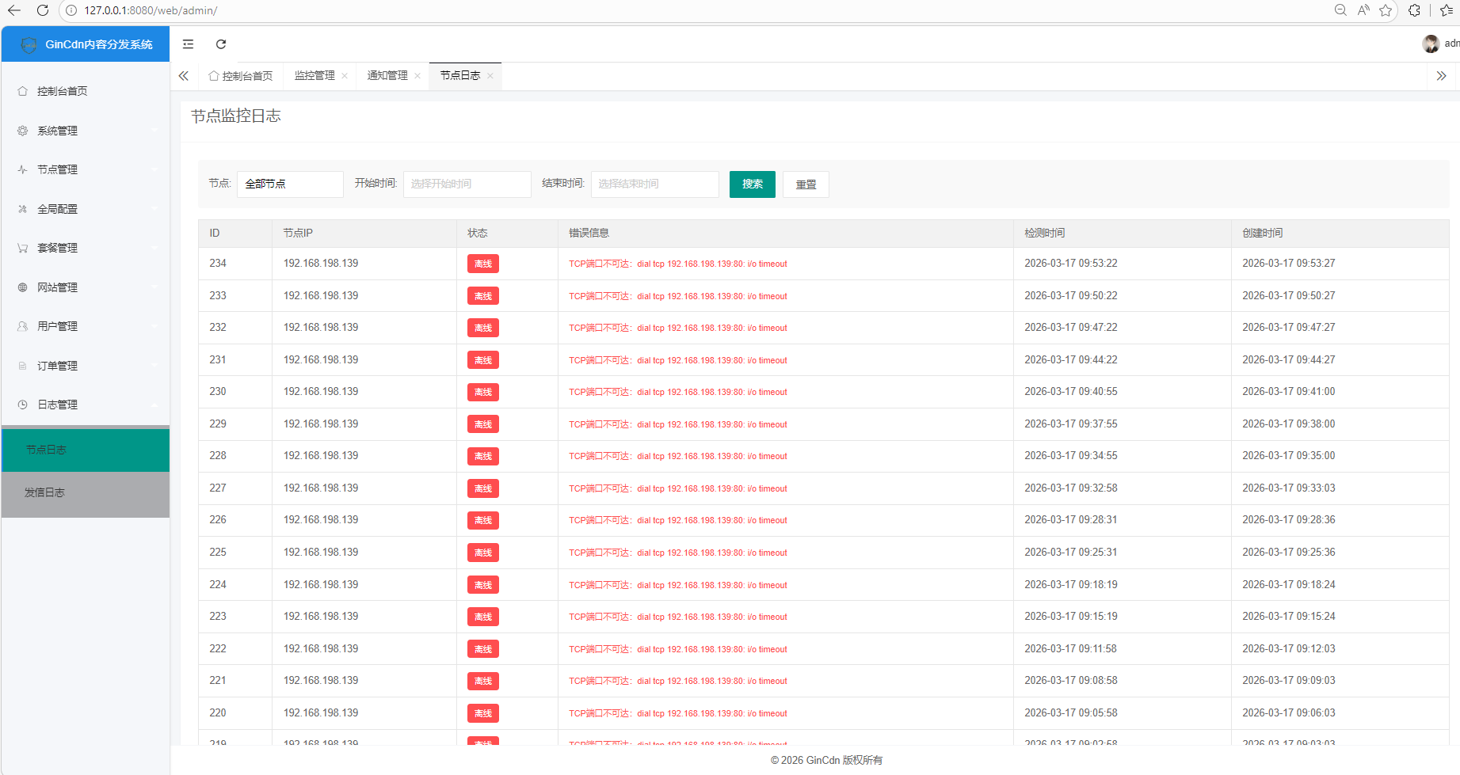Open 网站管理 in sidebar
The width and height of the screenshot is (1460, 775).
(85, 287)
